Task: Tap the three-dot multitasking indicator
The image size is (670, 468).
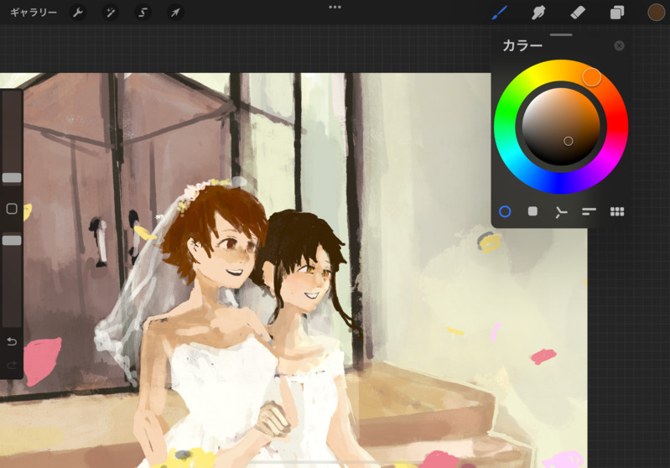Action: tap(335, 7)
